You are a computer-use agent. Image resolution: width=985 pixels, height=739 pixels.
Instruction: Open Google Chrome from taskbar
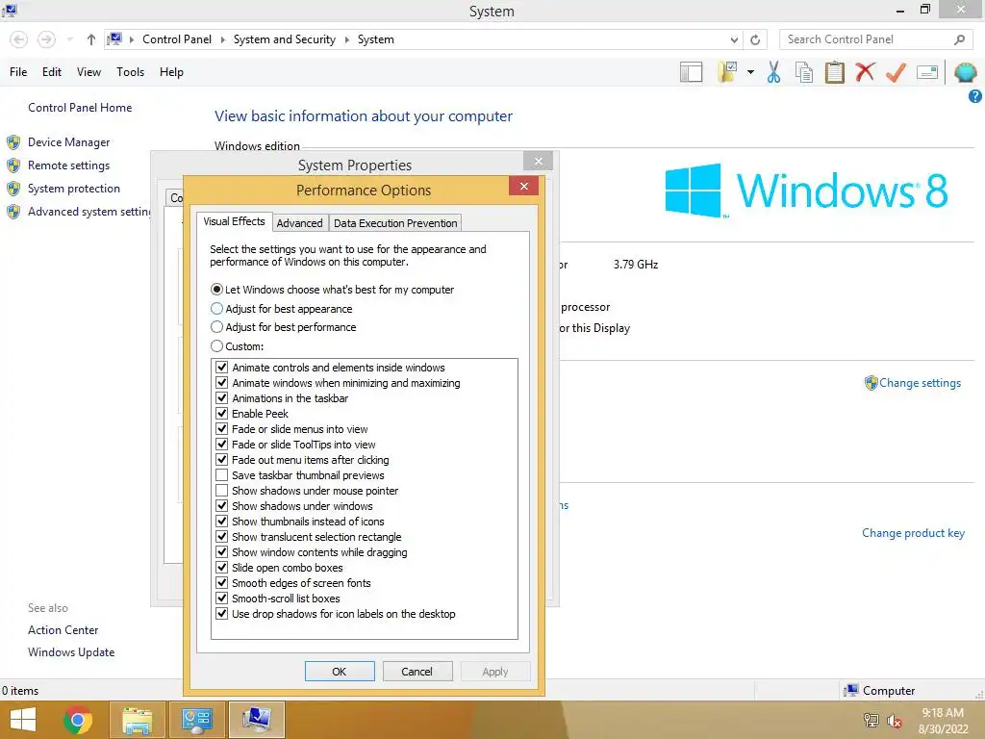click(78, 720)
